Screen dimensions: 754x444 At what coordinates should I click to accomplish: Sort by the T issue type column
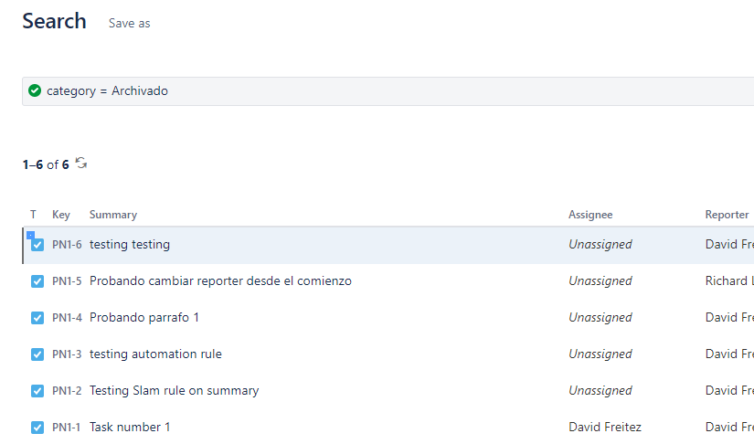tap(33, 215)
